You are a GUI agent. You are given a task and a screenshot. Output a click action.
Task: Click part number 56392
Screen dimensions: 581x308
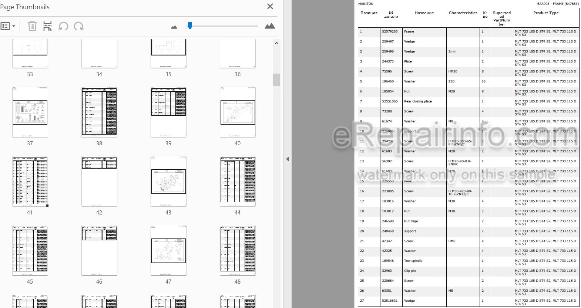tap(387, 161)
